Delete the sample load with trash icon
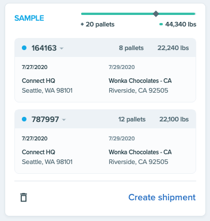This screenshot has height=221, width=210. pos(24,197)
